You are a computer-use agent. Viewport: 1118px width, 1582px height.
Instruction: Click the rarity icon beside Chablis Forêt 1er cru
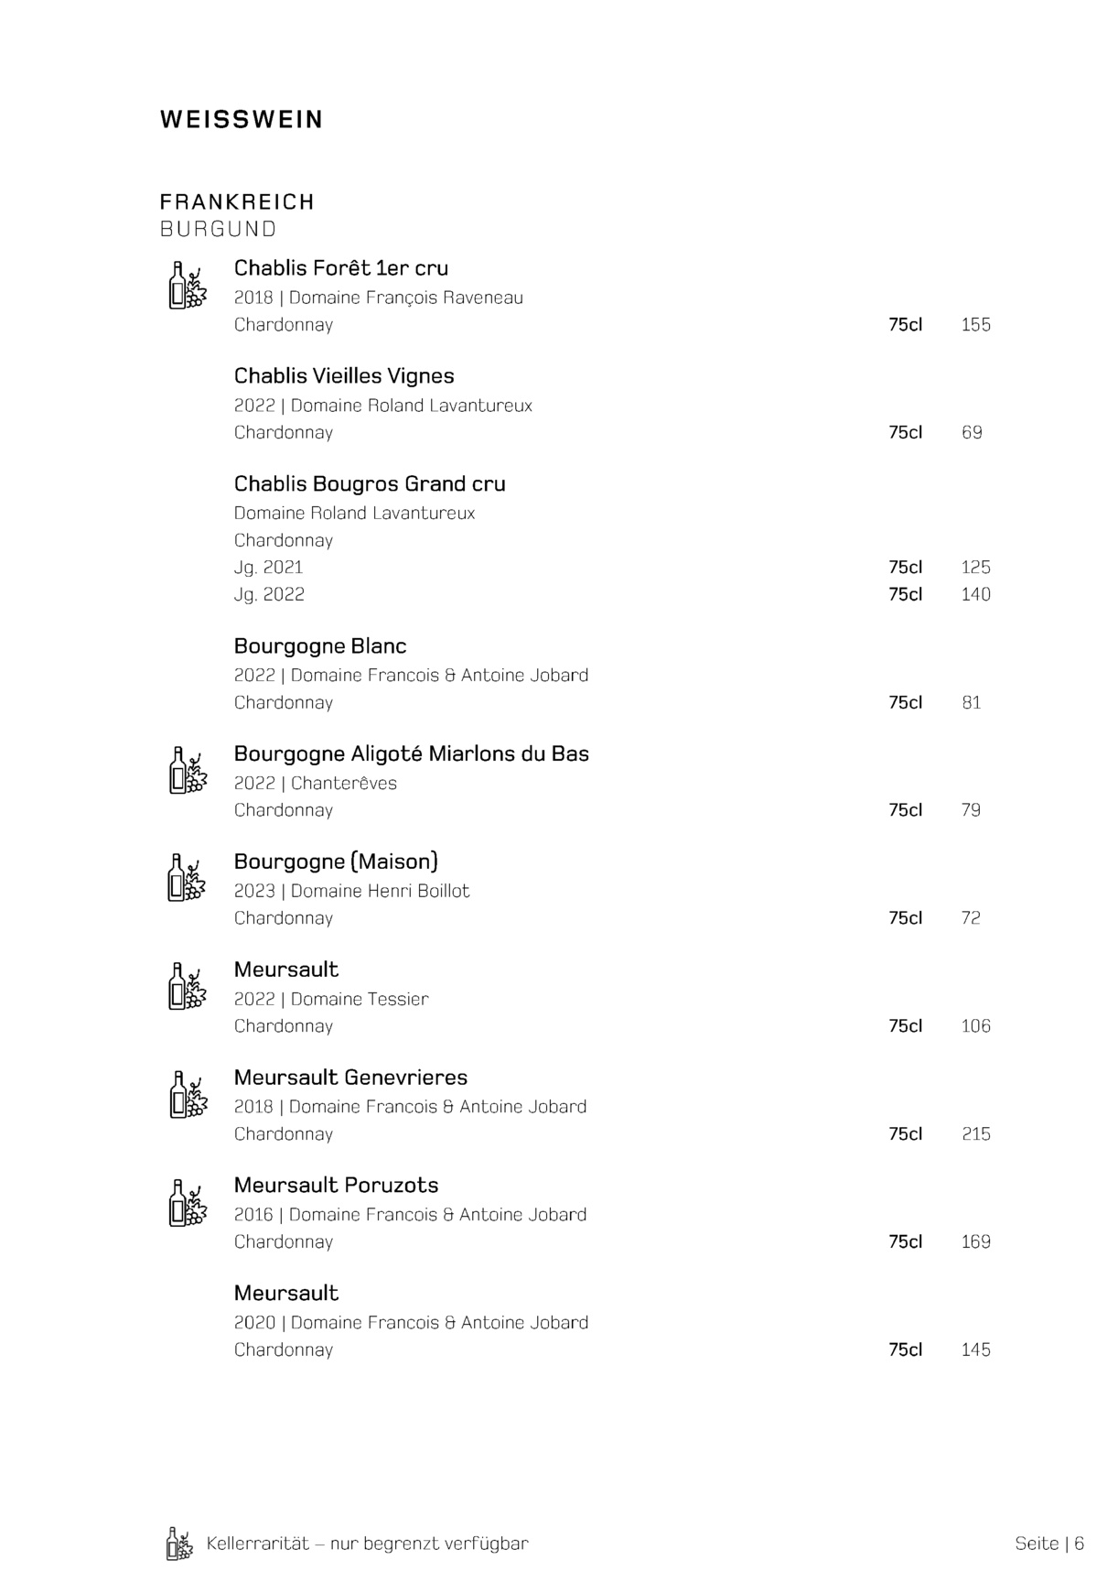point(188,286)
